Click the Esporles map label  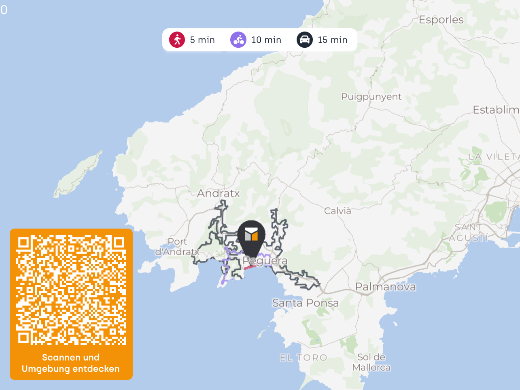(441, 20)
